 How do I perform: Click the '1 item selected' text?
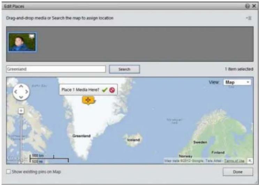239,69
